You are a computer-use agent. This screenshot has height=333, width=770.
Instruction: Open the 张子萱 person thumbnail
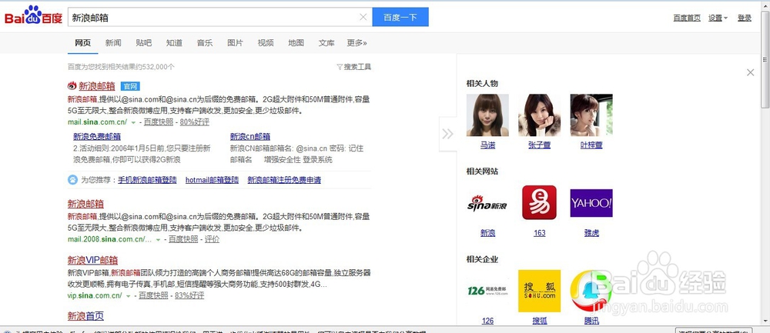pyautogui.click(x=539, y=115)
